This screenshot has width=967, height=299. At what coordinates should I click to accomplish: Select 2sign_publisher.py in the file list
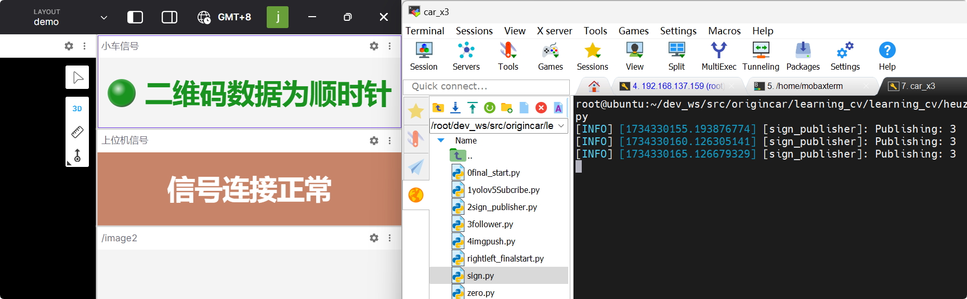pyautogui.click(x=502, y=207)
